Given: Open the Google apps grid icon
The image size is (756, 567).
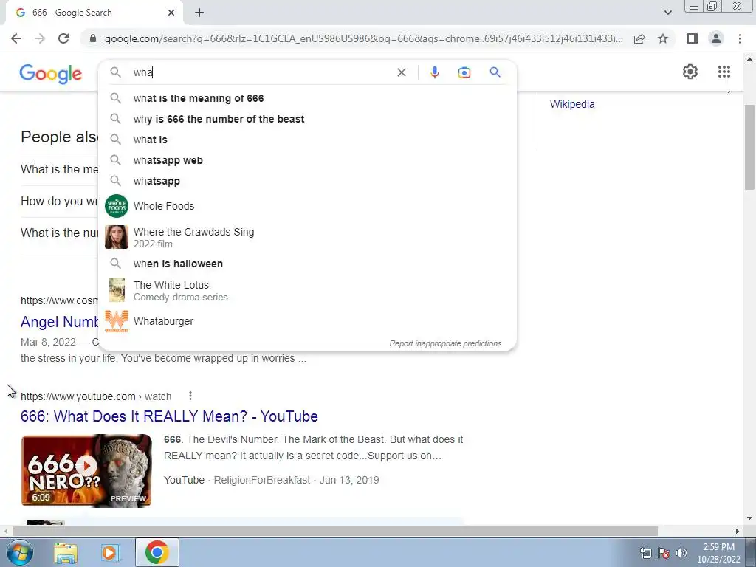Looking at the screenshot, I should pos(724,72).
